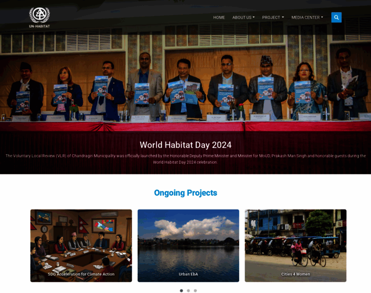The height and width of the screenshot is (293, 371).
Task: Click the UN-Habitat logo
Action: click(x=40, y=18)
